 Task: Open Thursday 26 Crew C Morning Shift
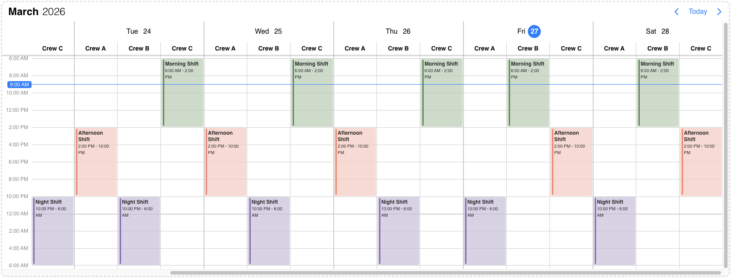(442, 92)
